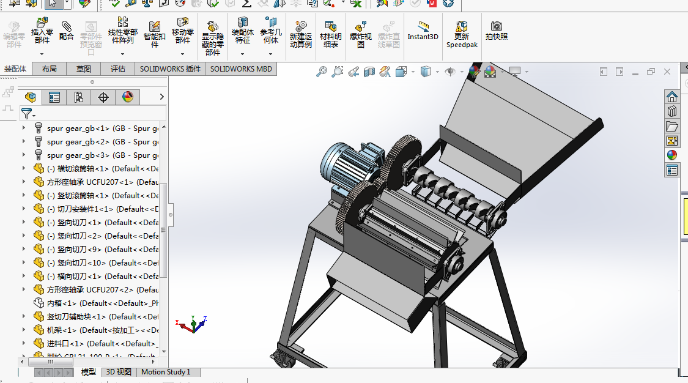
Task: Click the Insert Components (插入零部件) tool
Action: point(42,30)
